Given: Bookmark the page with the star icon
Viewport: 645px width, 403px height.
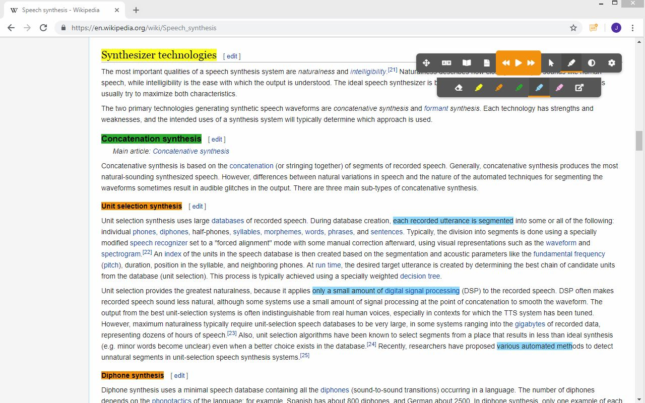Looking at the screenshot, I should [x=573, y=28].
